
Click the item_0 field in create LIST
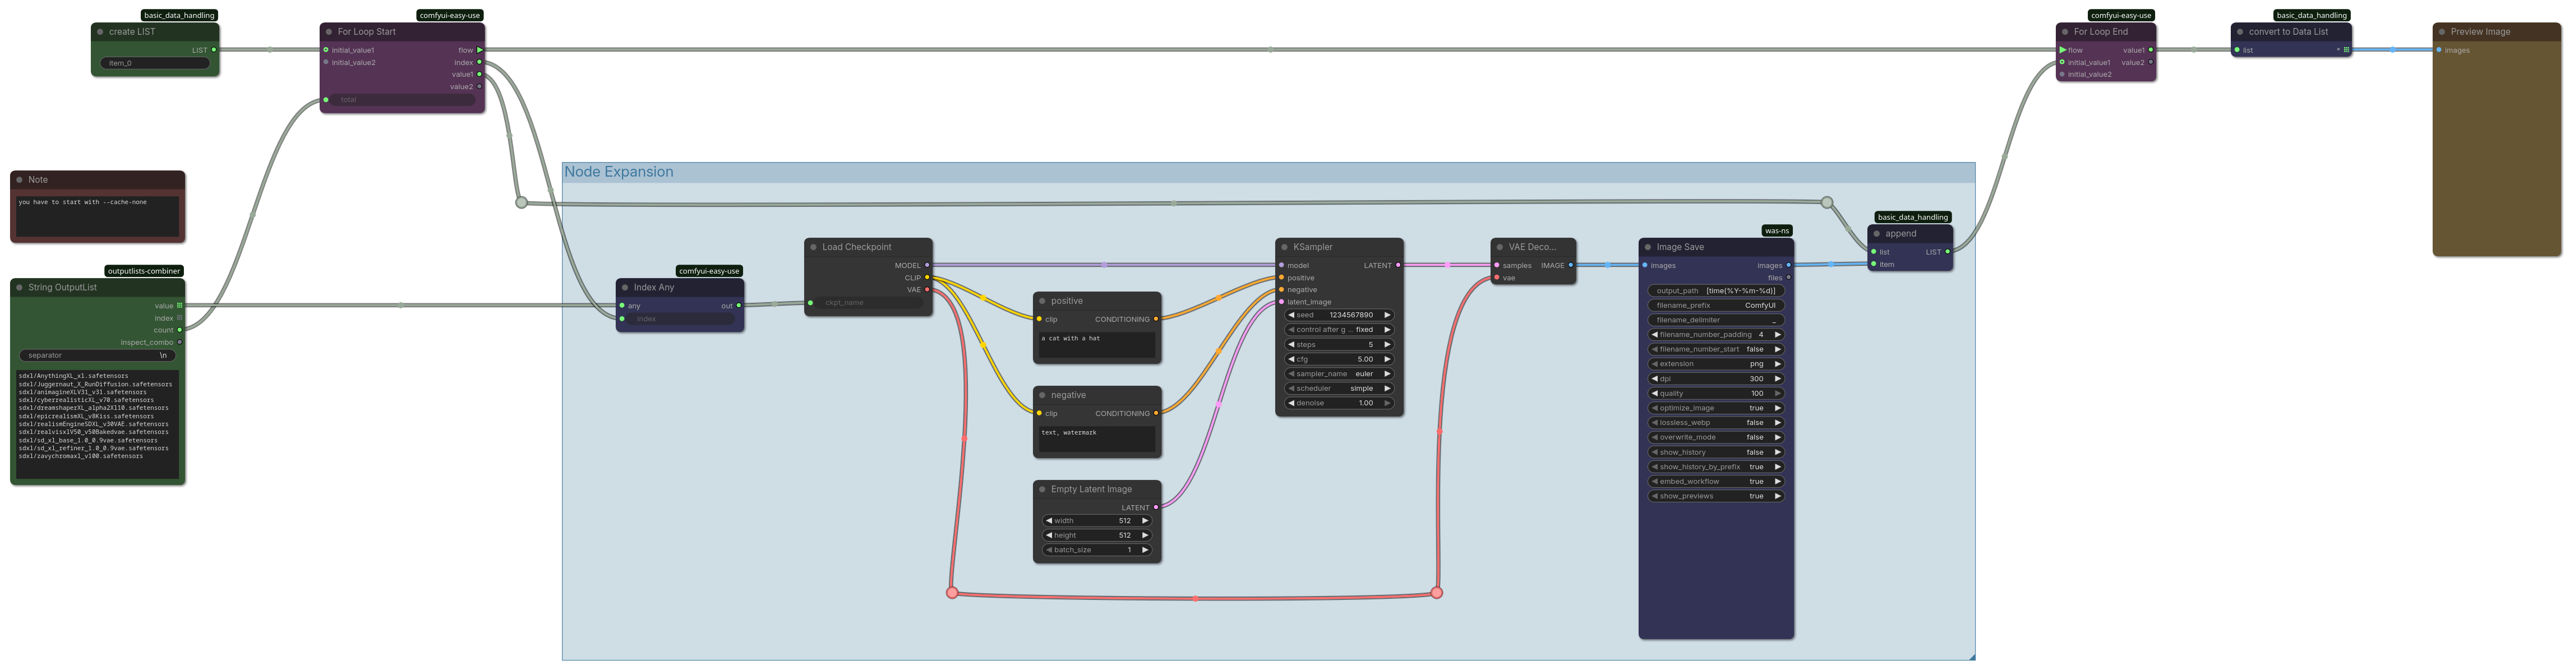pyautogui.click(x=155, y=63)
